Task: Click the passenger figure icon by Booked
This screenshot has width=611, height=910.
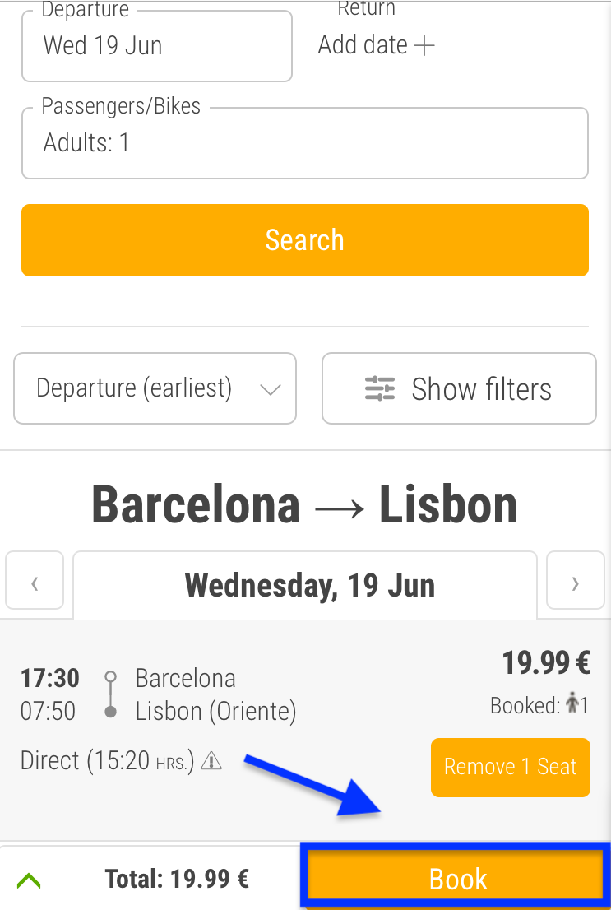Action: click(x=572, y=704)
